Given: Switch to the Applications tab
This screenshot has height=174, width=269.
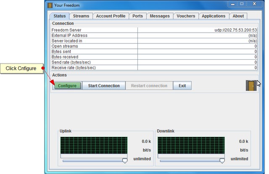Looking at the screenshot, I should click(x=214, y=16).
